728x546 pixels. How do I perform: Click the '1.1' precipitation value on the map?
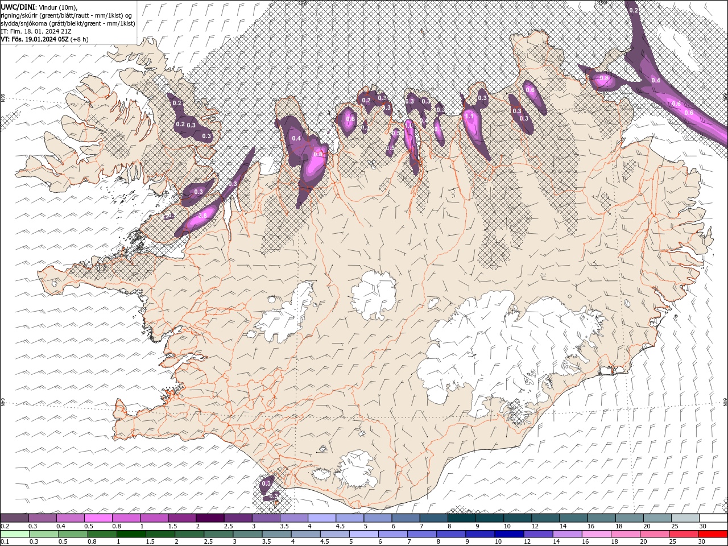469,115
